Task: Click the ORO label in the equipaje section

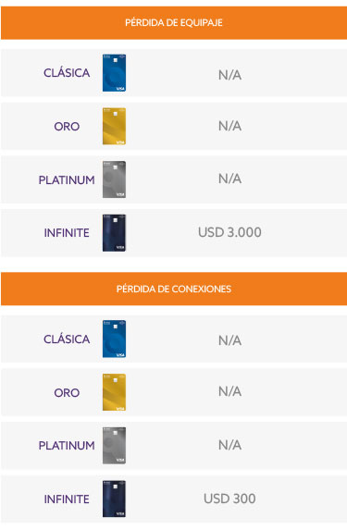Action: click(67, 127)
